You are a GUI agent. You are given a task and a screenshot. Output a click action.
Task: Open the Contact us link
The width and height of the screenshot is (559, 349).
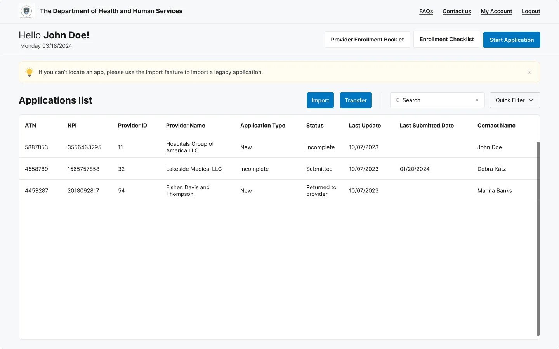(457, 11)
